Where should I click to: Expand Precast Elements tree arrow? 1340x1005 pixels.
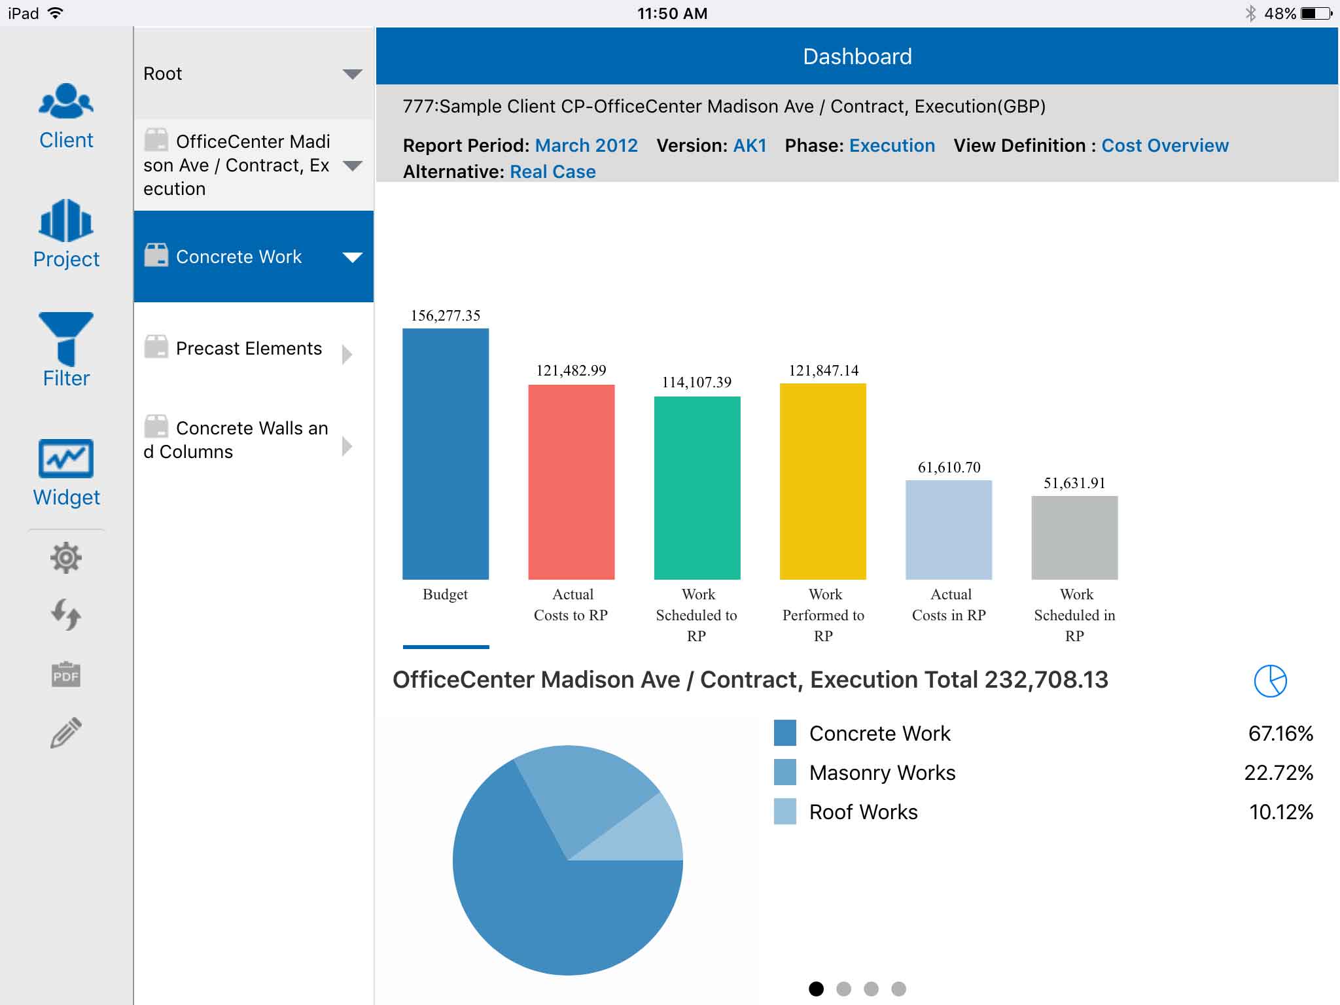point(347,354)
